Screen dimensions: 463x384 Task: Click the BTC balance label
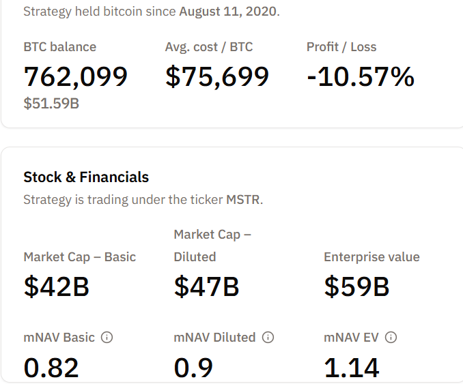tap(60, 47)
